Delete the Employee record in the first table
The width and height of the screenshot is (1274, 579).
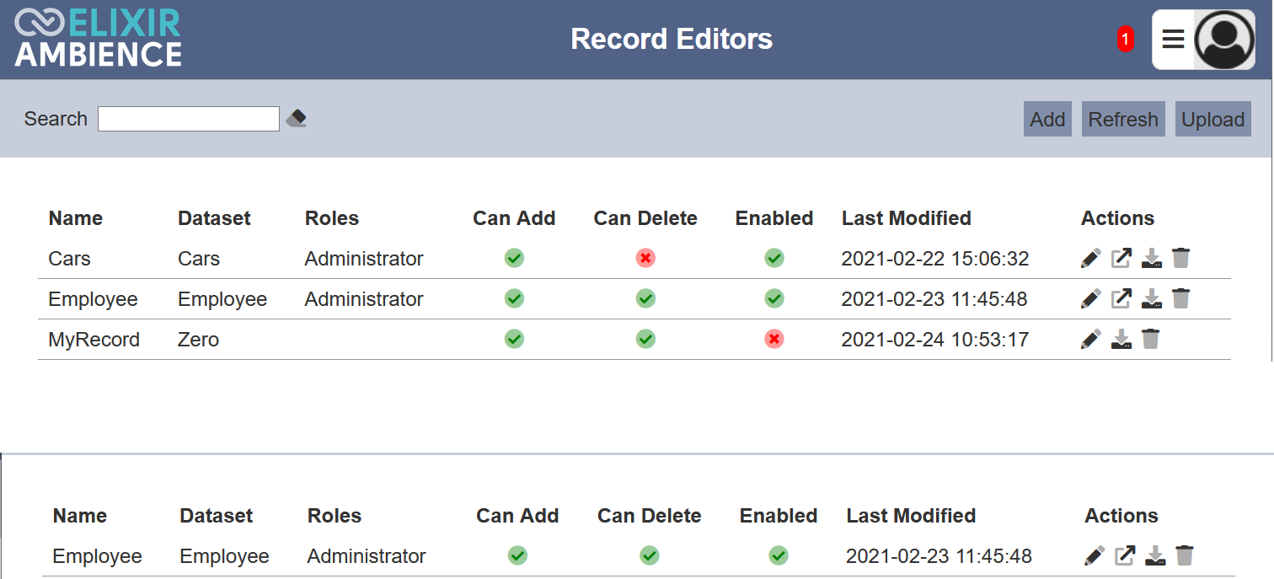(1180, 298)
